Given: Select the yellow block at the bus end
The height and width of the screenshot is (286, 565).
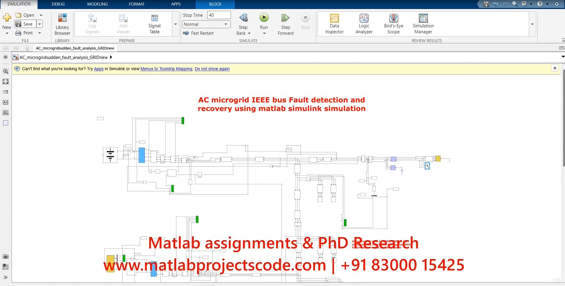Looking at the screenshot, I should (x=438, y=158).
